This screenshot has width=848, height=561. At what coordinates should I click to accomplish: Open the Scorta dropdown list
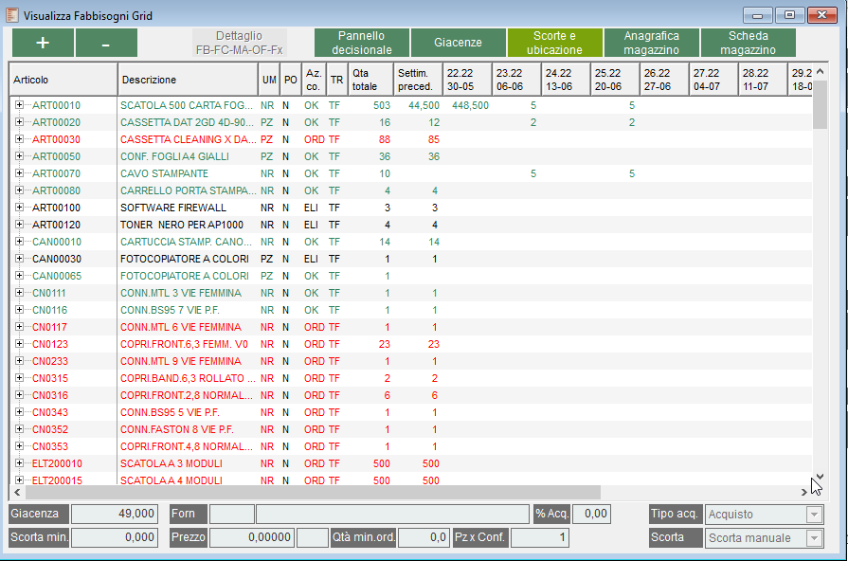812,538
